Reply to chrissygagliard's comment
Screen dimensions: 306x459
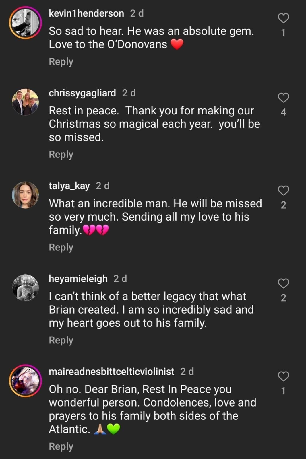point(61,155)
